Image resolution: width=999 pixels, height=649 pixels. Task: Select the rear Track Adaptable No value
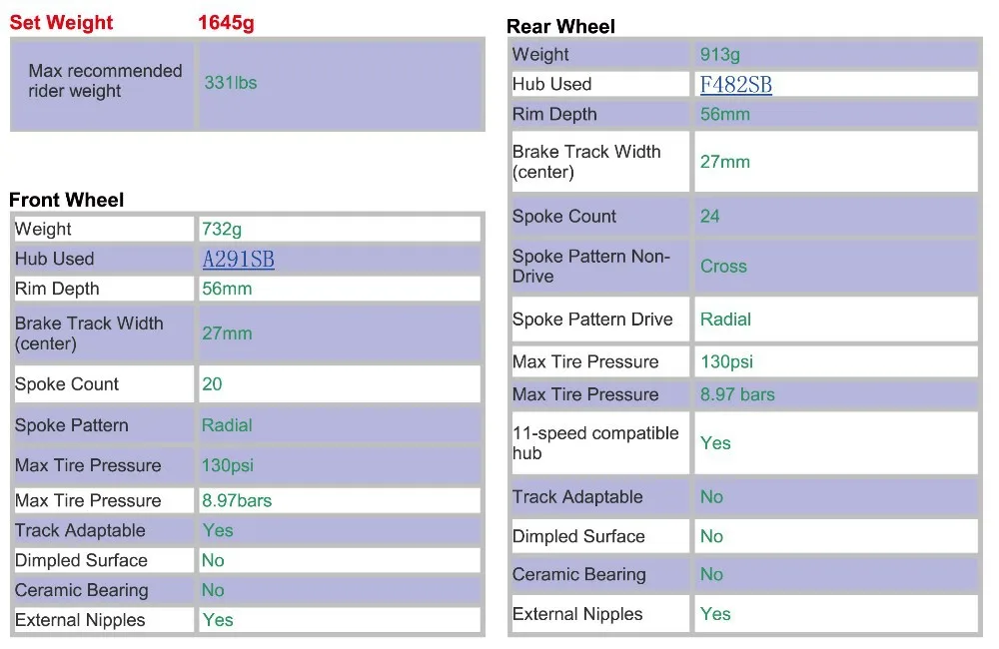coord(711,497)
